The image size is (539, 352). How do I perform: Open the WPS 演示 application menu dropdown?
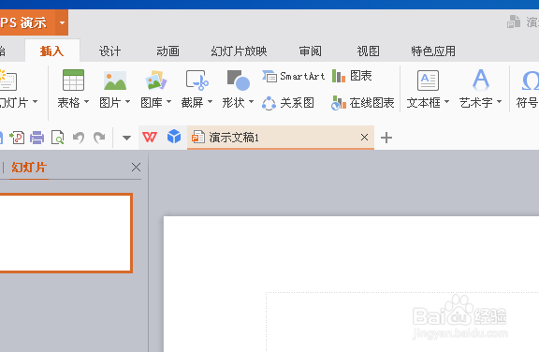62,23
